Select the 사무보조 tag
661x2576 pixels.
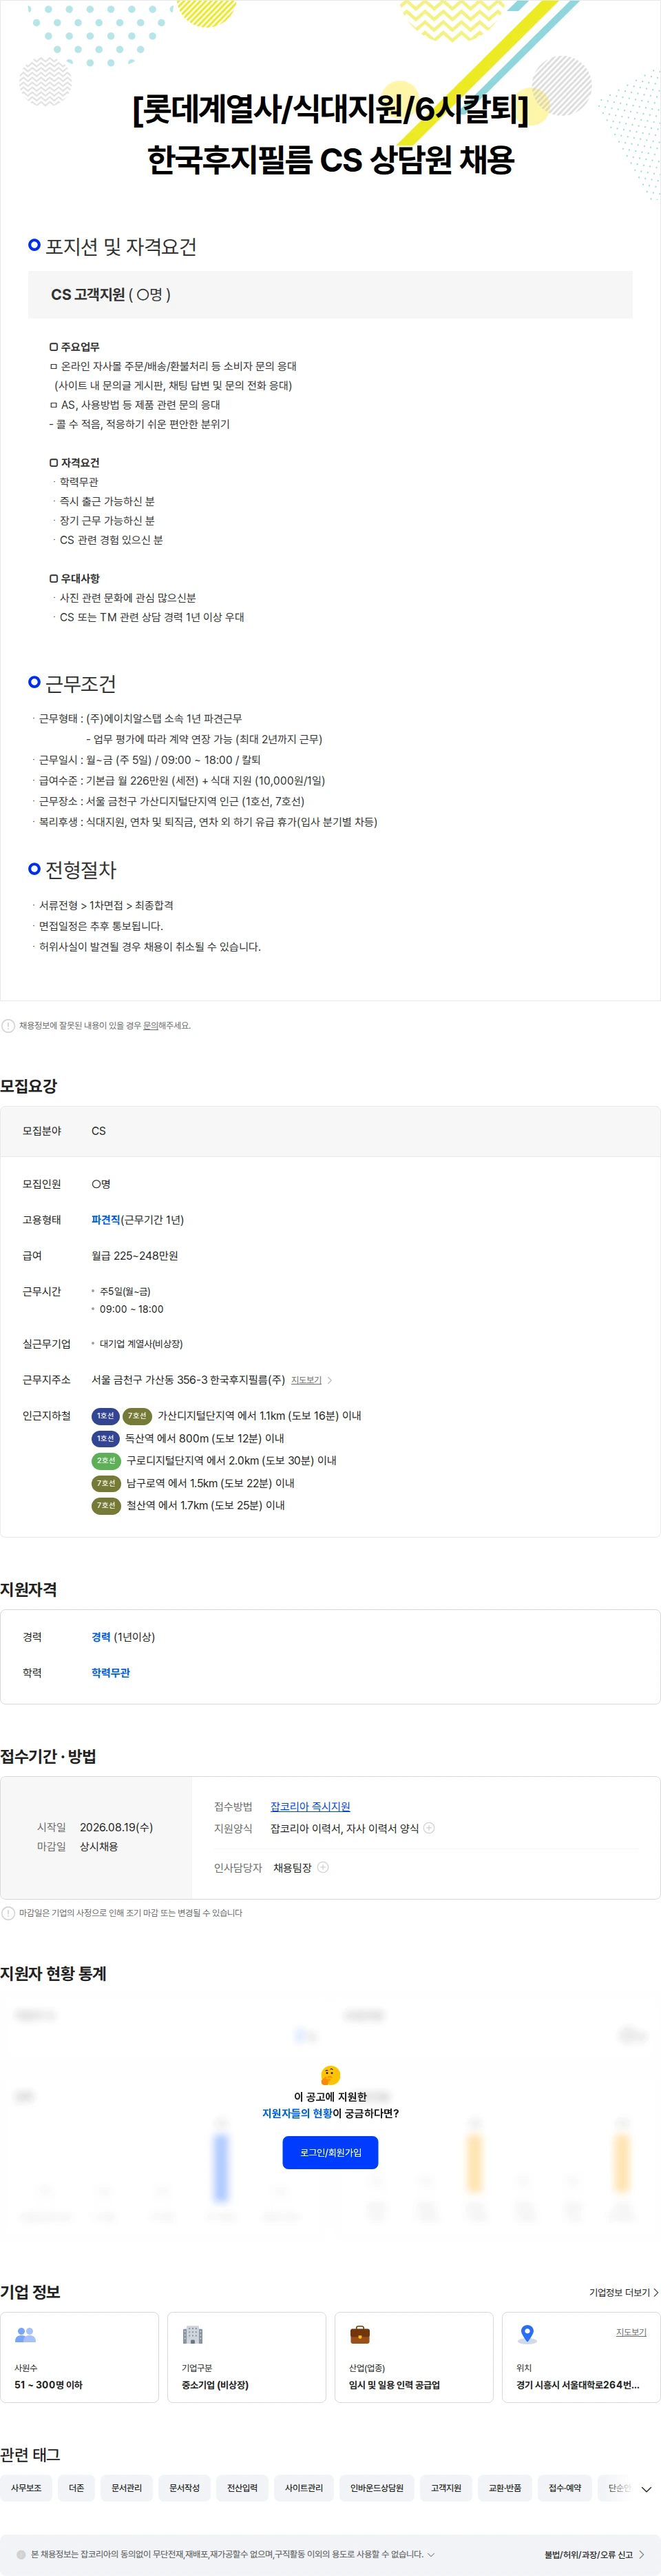tap(26, 2488)
